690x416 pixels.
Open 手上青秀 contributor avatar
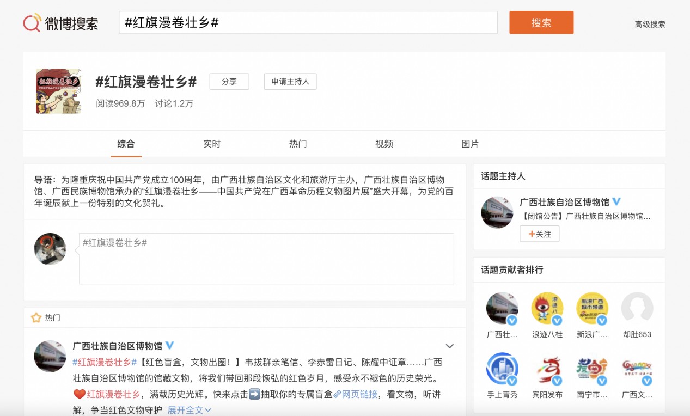click(502, 369)
